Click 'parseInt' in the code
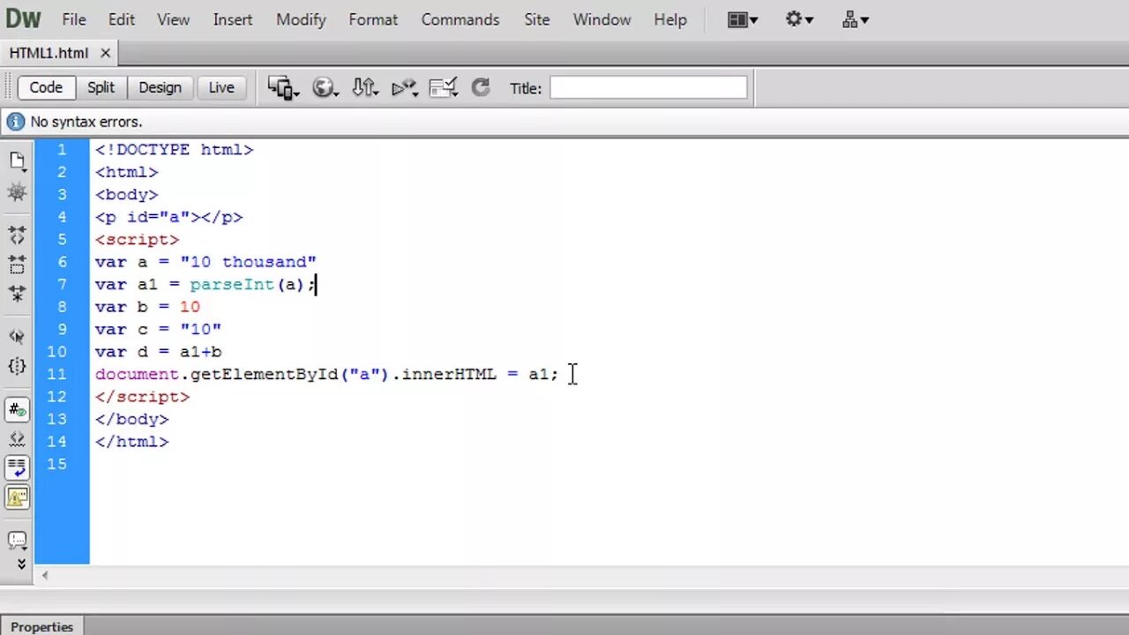The width and height of the screenshot is (1129, 635). [x=232, y=284]
